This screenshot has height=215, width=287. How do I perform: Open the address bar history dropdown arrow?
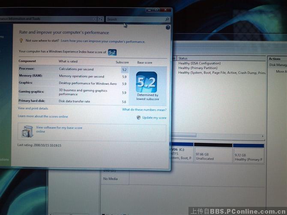(94, 19)
